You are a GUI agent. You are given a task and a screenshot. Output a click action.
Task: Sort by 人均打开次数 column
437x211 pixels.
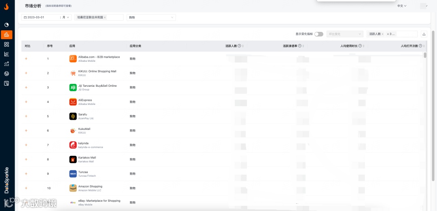[x=424, y=46]
